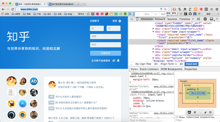Open the reg.css:1 link above input.last rule
Screen dimensions: 220x122
(152, 73)
